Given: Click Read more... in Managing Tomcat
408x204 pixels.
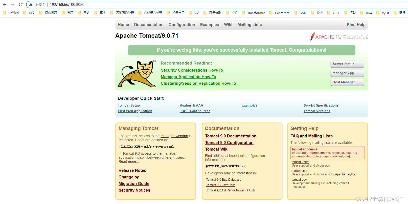Looking at the screenshot, I should click(129, 161).
